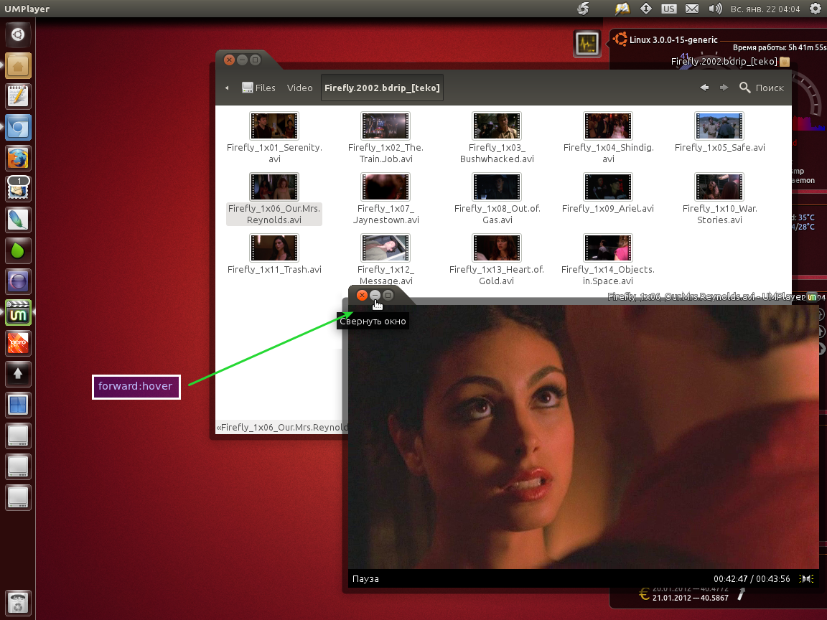Screen dimensions: 827x620
Task: Open Home Folder launcher icon
Action: point(18,66)
